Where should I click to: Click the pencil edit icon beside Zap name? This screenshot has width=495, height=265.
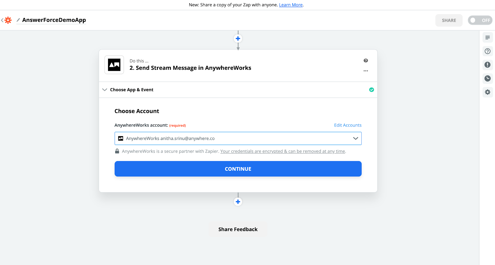18,20
